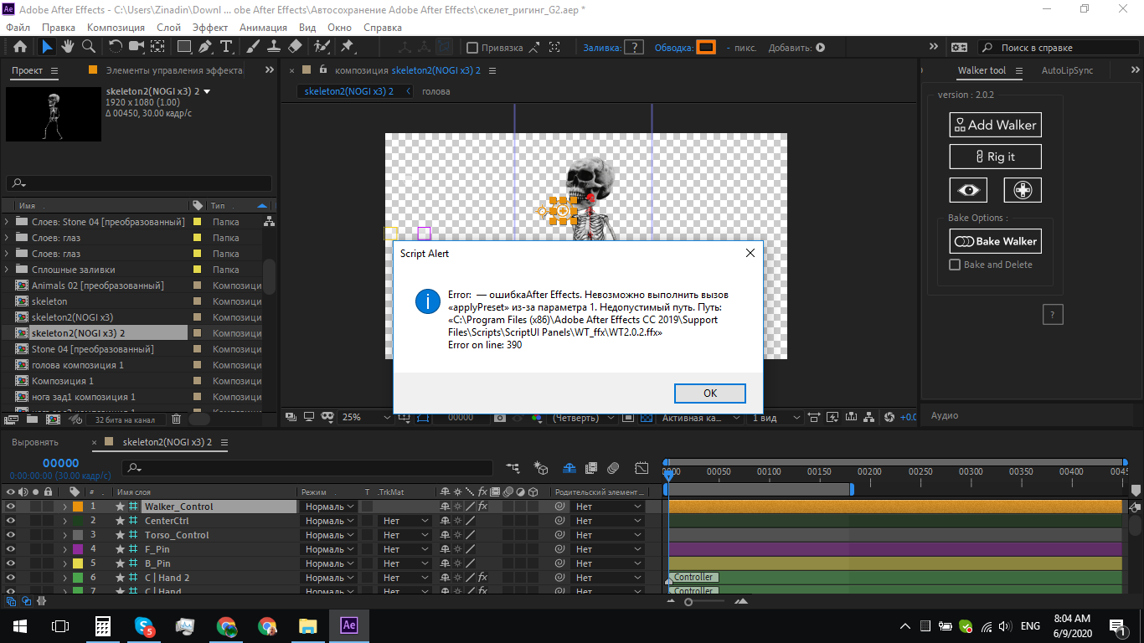This screenshot has height=643, width=1144.
Task: Select the Zoom magnifier tool
Action: (87, 47)
